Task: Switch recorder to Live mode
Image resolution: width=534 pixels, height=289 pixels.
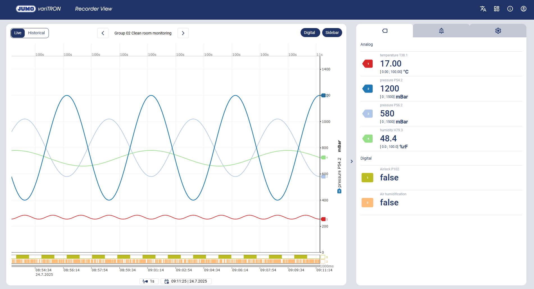Action: point(18,33)
